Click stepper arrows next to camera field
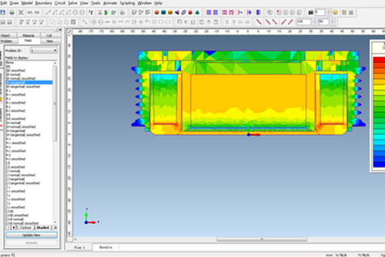Image resolution: width=385 pixels, height=257 pixels. pyautogui.click(x=328, y=12)
